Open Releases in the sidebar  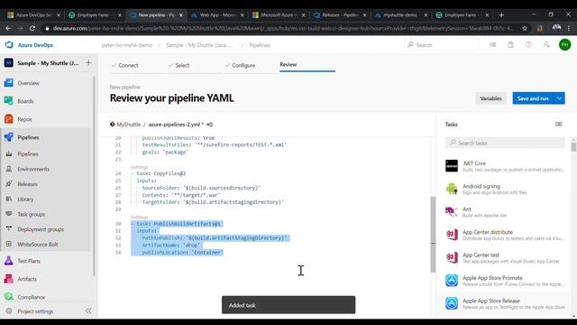click(27, 184)
